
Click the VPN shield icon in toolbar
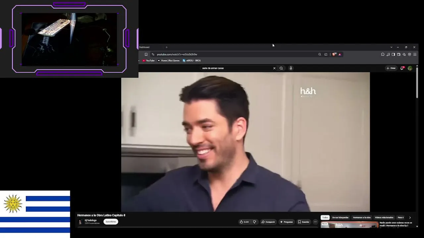(409, 54)
